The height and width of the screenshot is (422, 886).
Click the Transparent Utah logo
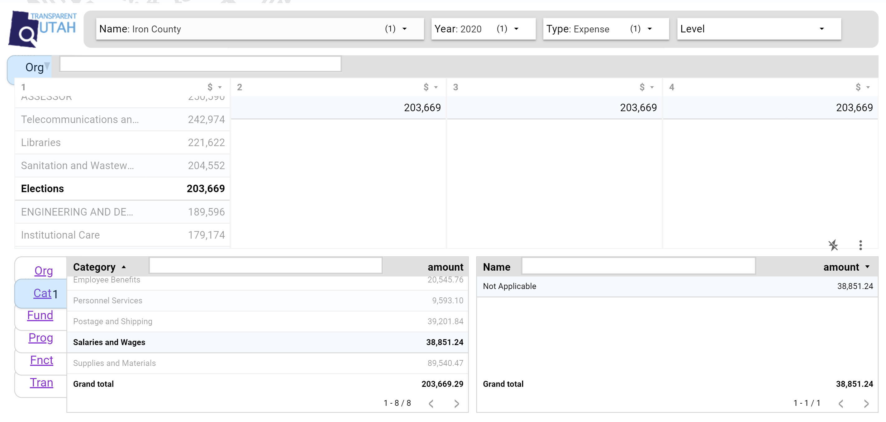[42, 29]
